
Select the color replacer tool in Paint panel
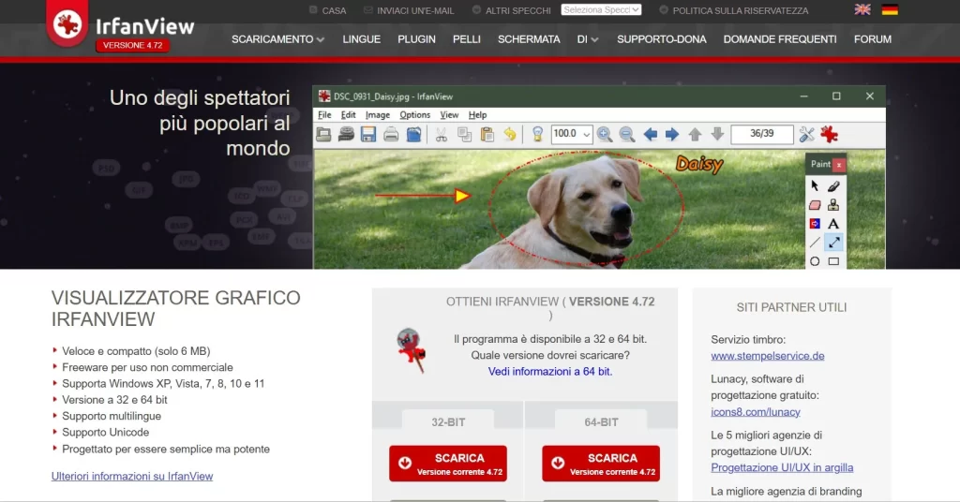coord(815,224)
